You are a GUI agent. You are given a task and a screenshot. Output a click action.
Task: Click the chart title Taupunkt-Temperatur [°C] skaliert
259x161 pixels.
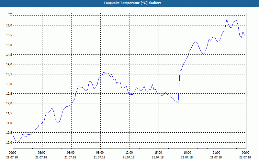132,3
